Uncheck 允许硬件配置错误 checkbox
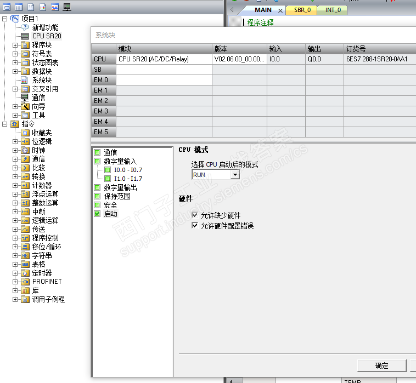Screen dimensions: 416x383 click(195, 225)
